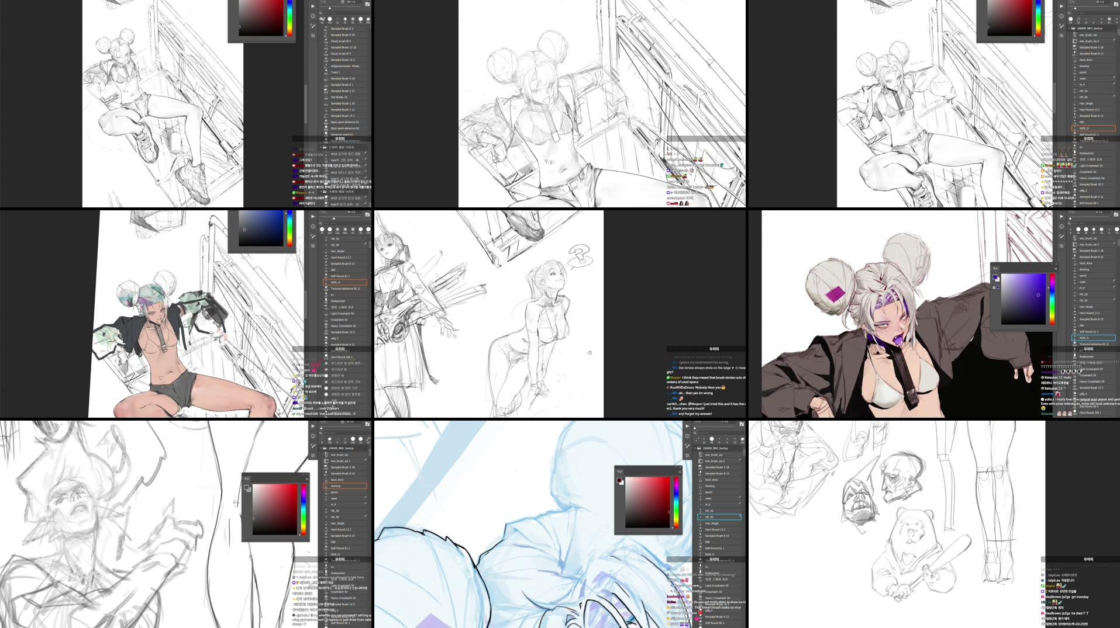This screenshot has height=628, width=1120.
Task: Click the new brush icon at panel top right
Action: click(x=367, y=3)
